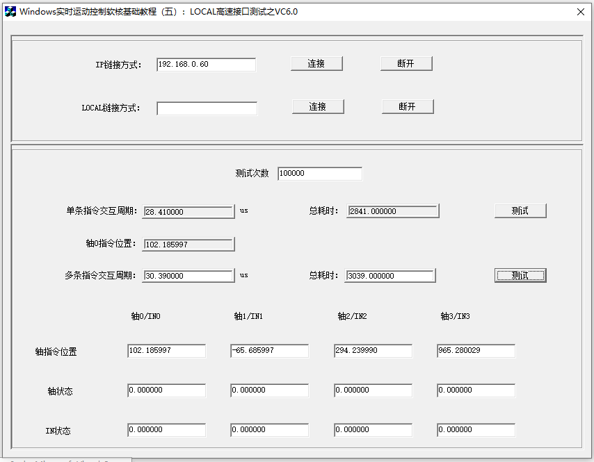
Task: Click 断开 to disconnect the IP link
Action: click(x=407, y=63)
